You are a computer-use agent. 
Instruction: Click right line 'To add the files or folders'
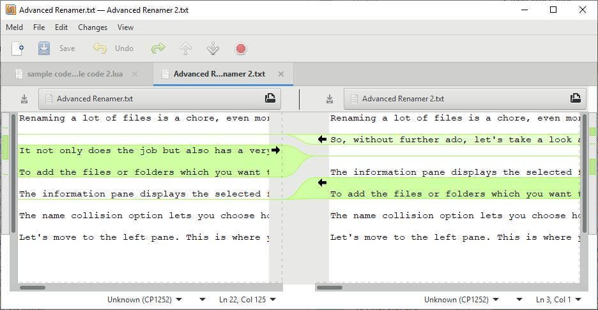click(456, 194)
